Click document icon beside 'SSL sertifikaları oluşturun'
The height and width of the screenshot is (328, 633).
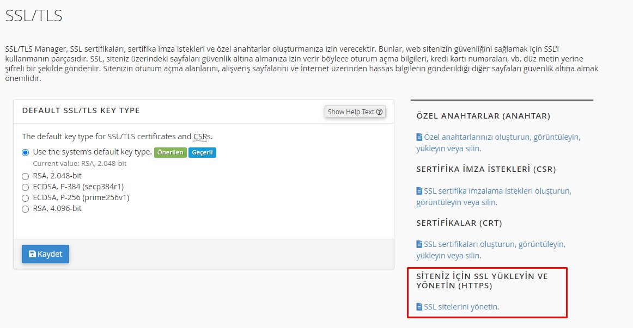(419, 244)
